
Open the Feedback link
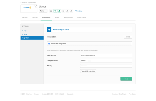[132, 94]
